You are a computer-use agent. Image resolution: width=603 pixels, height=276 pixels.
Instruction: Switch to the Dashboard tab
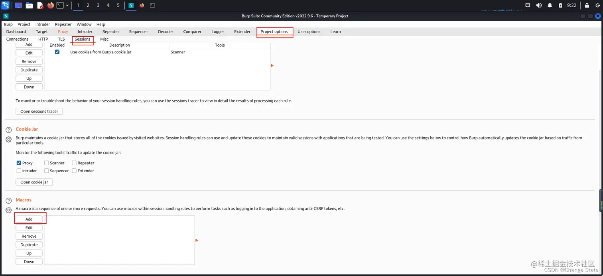click(16, 32)
